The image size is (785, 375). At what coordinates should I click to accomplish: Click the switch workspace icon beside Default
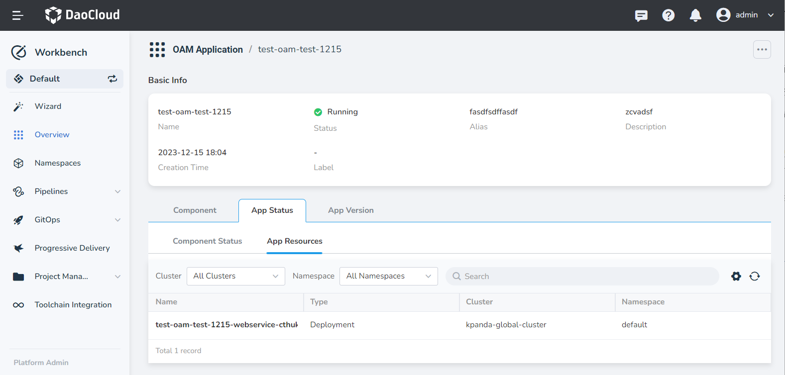pos(112,79)
